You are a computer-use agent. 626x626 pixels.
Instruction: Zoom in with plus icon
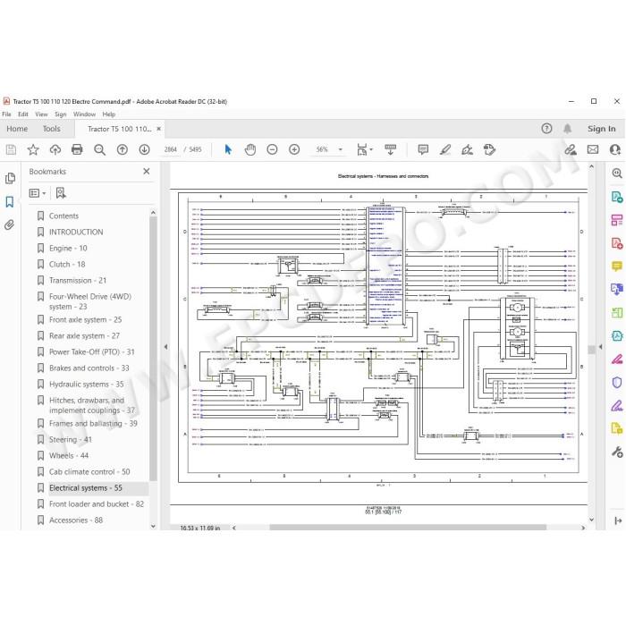[x=294, y=149]
